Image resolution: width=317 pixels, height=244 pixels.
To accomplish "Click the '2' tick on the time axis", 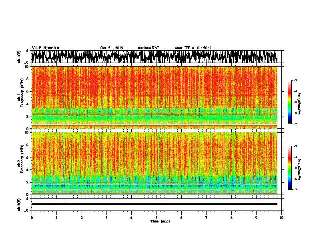I will 82,218.
